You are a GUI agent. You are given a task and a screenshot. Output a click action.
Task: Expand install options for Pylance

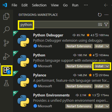pos(107,86)
